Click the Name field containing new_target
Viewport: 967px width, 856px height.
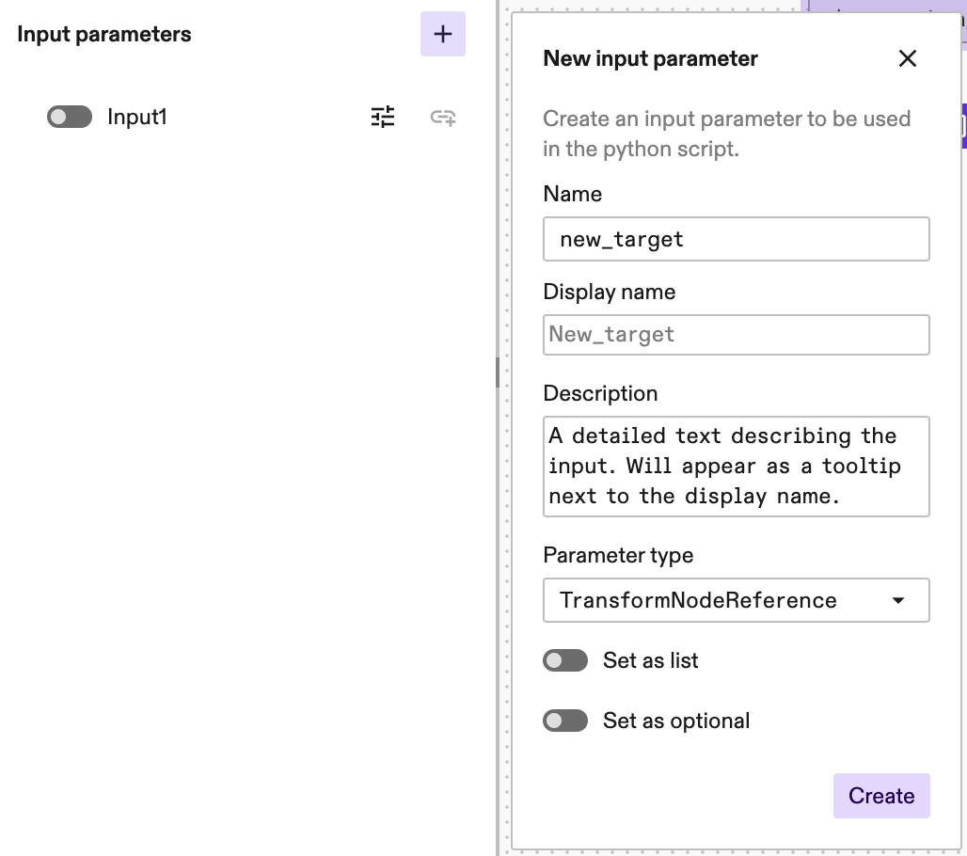tap(736, 239)
